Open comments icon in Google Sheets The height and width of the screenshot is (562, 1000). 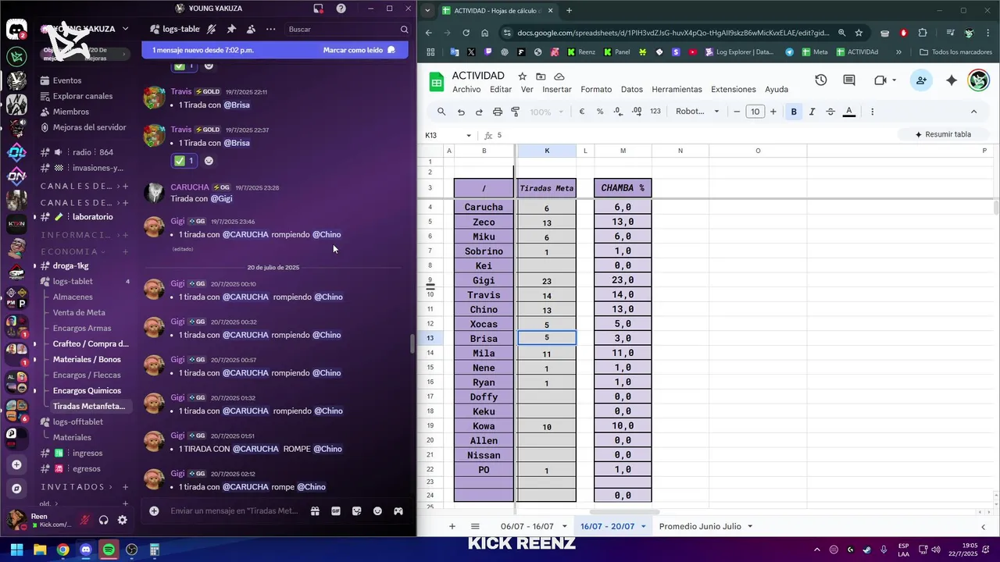coord(849,80)
